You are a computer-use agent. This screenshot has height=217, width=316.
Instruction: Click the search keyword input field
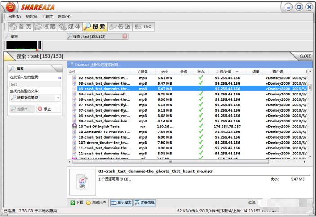point(35,84)
